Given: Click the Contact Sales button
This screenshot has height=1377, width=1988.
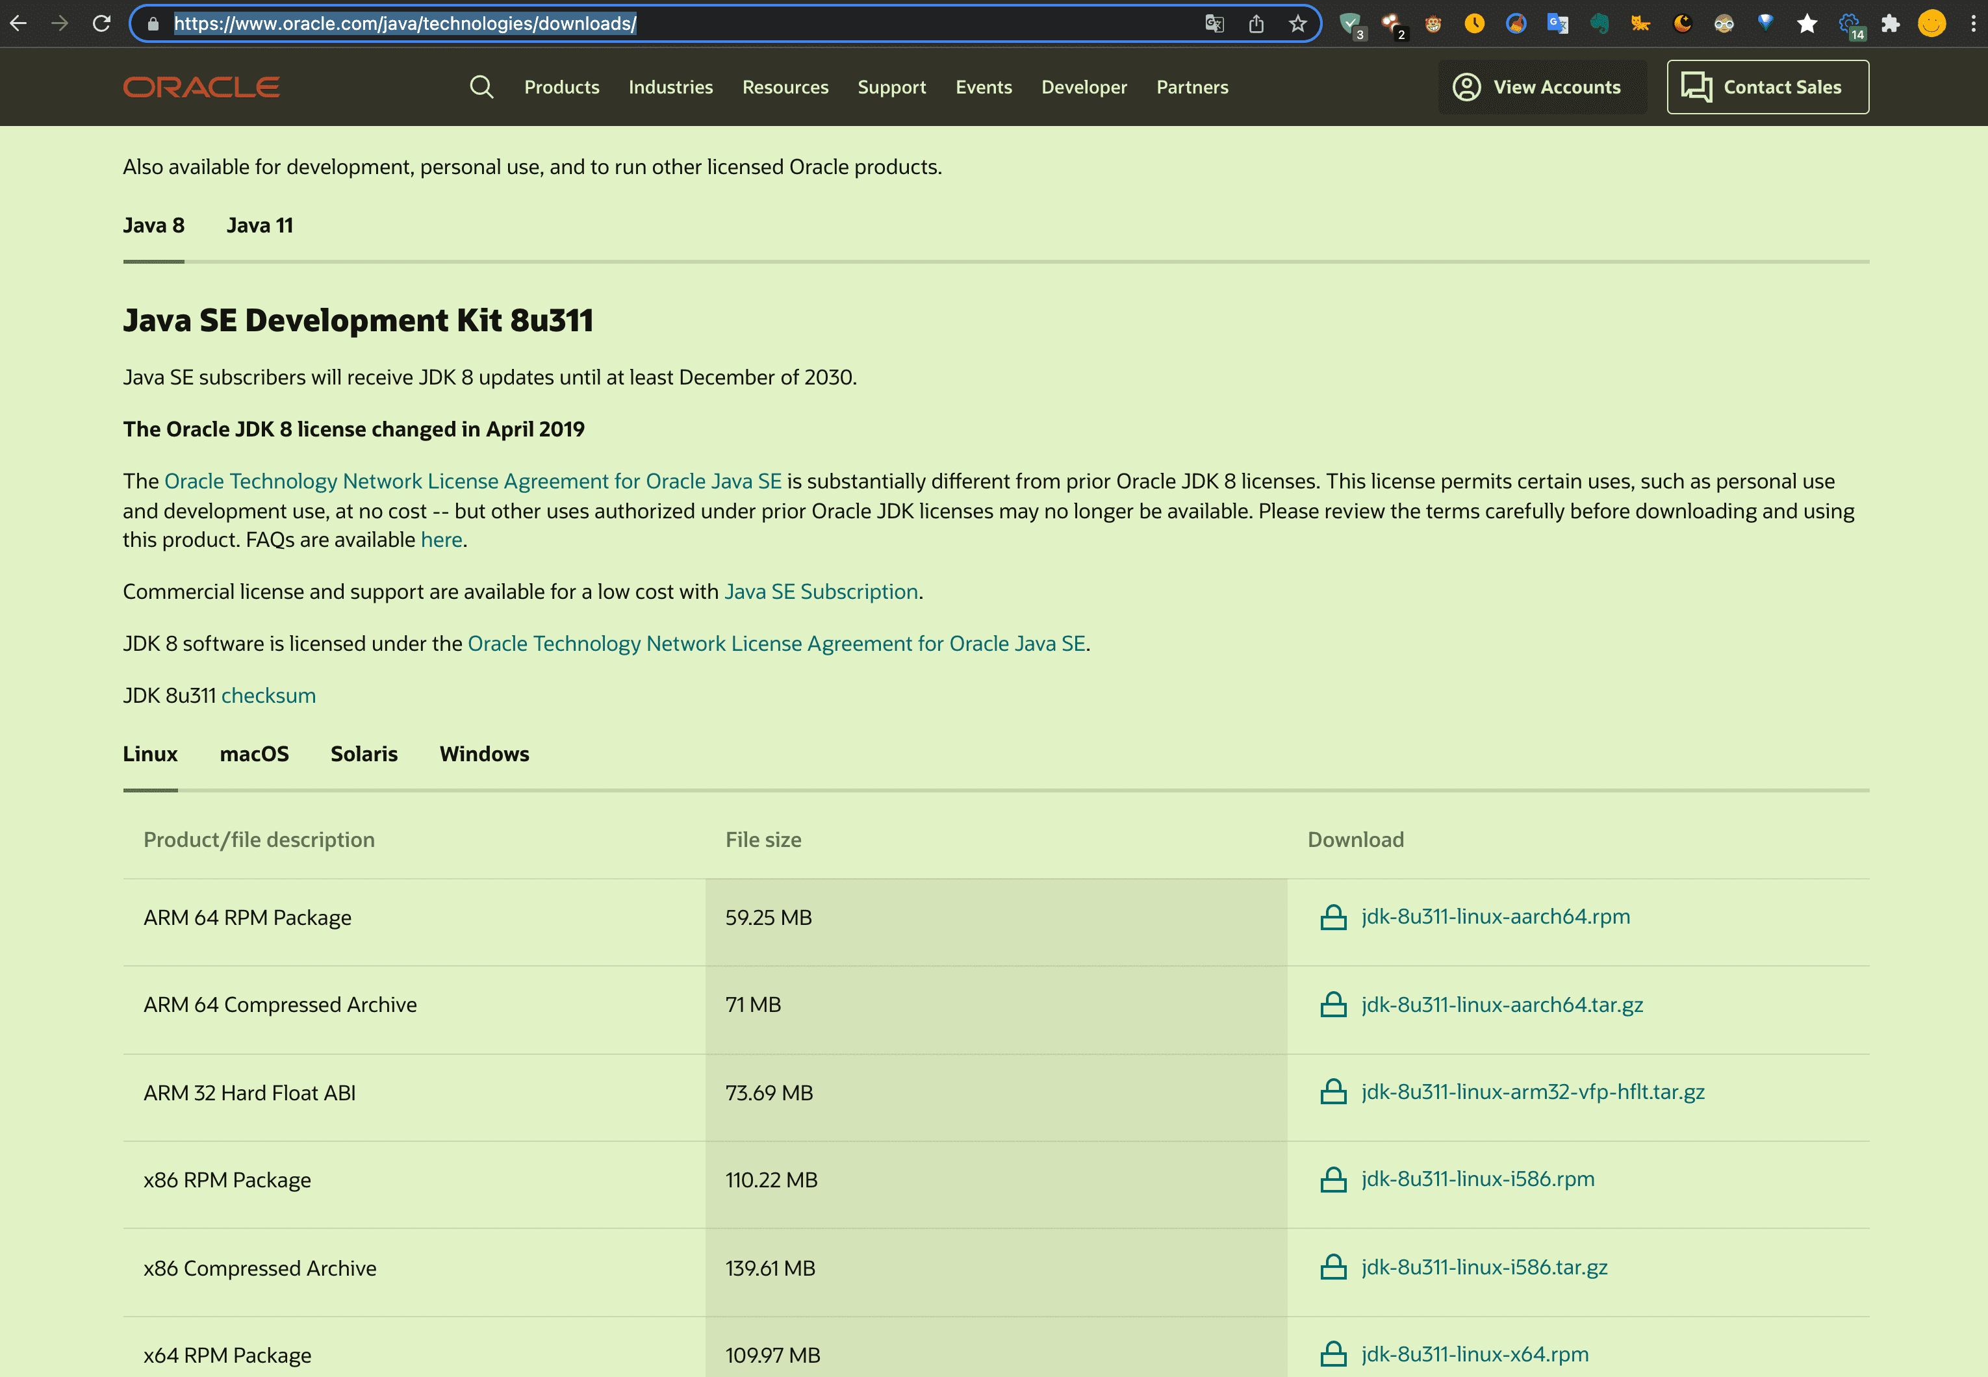Looking at the screenshot, I should click(x=1767, y=87).
